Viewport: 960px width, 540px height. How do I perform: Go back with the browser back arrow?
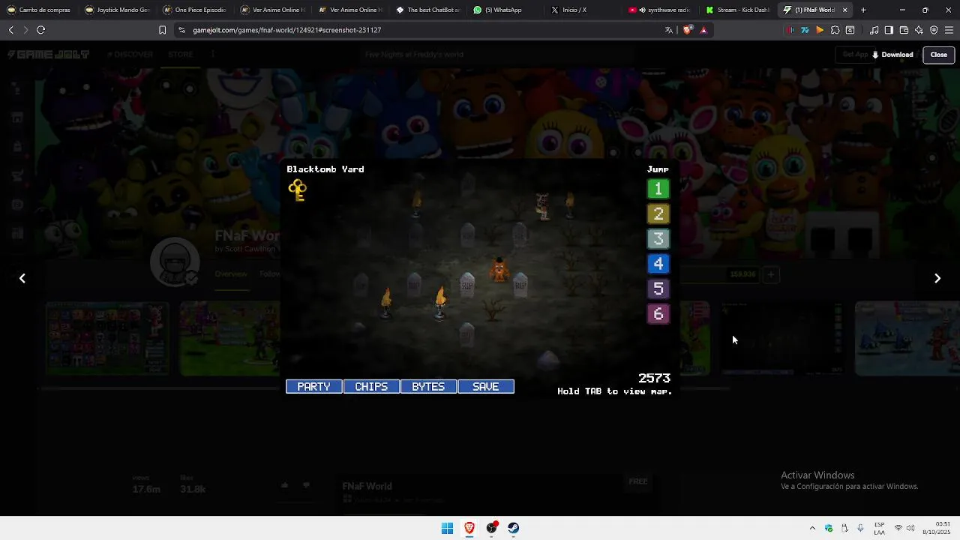point(11,30)
